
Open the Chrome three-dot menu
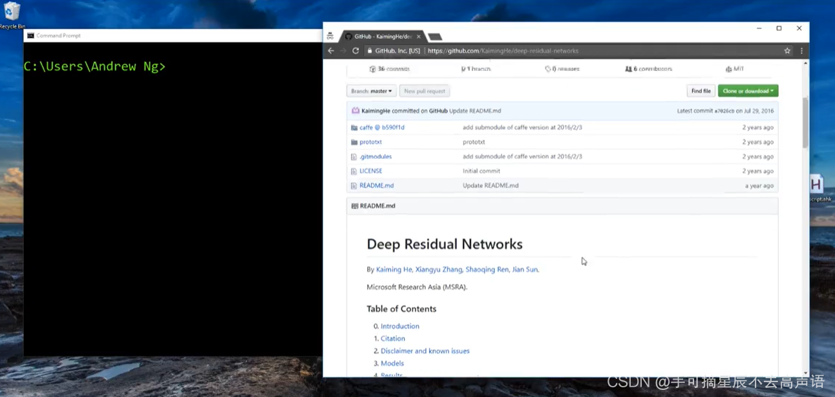[x=801, y=50]
